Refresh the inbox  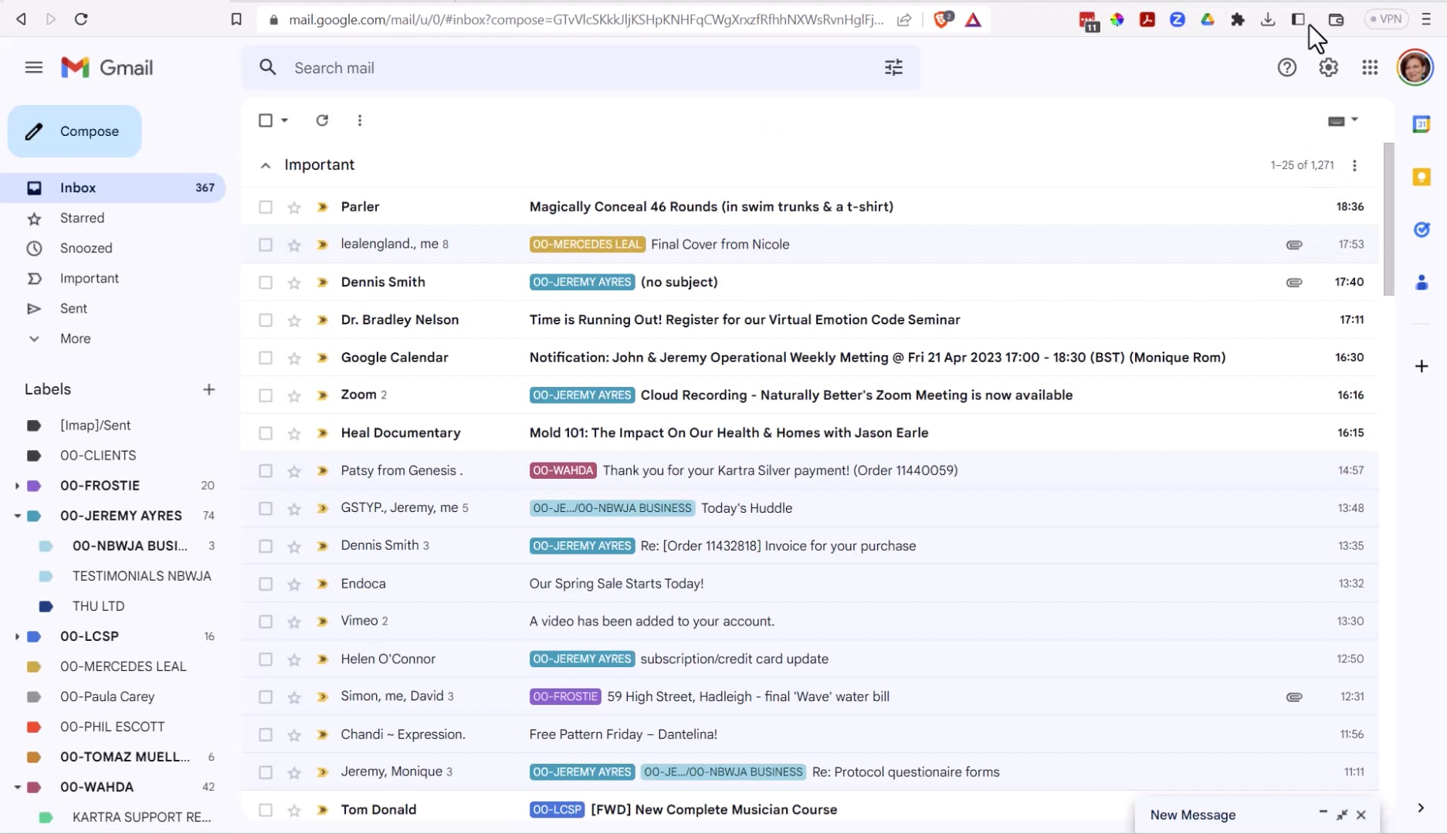coord(323,120)
